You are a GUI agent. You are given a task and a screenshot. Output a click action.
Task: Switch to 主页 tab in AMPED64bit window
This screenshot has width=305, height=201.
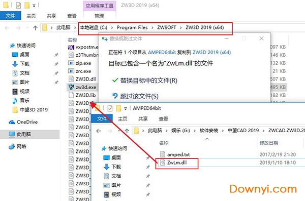(123, 118)
